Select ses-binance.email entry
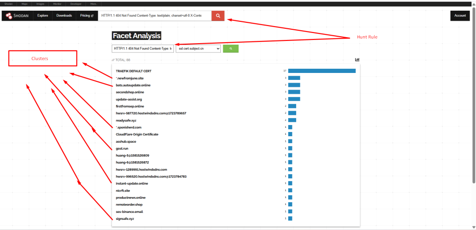 (x=129, y=211)
